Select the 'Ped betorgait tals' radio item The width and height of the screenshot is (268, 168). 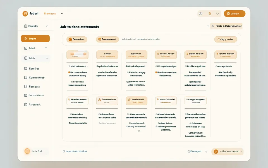click(186, 66)
